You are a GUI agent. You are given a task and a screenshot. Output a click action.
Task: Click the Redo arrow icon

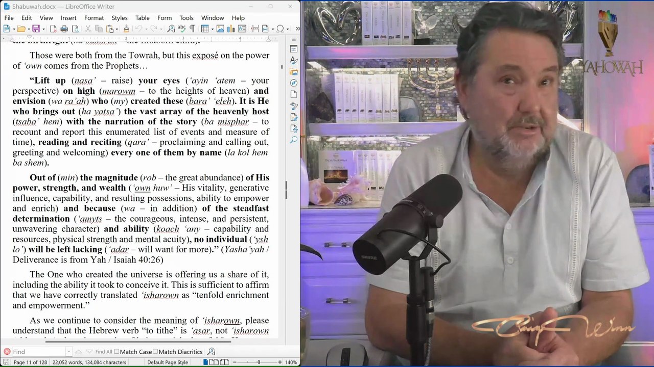(153, 29)
